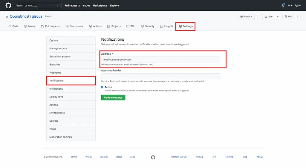Open Moderation settings
The width and height of the screenshot is (306, 168).
coord(71,137)
